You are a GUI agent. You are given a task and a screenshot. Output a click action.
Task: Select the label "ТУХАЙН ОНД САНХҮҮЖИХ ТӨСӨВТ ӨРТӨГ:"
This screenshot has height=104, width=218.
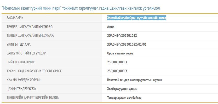click(35, 71)
